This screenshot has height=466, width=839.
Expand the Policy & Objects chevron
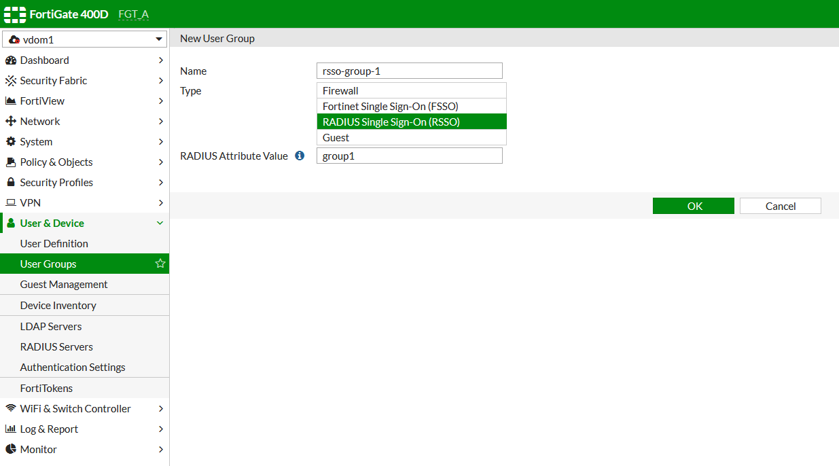point(161,162)
